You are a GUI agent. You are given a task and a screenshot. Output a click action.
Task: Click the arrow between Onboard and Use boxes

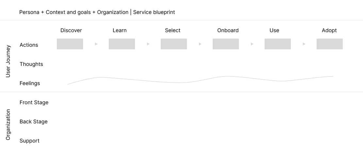pyautogui.click(x=252, y=44)
